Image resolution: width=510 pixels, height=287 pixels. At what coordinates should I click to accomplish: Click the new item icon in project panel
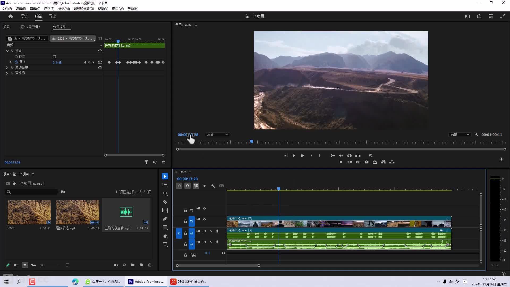point(141,265)
